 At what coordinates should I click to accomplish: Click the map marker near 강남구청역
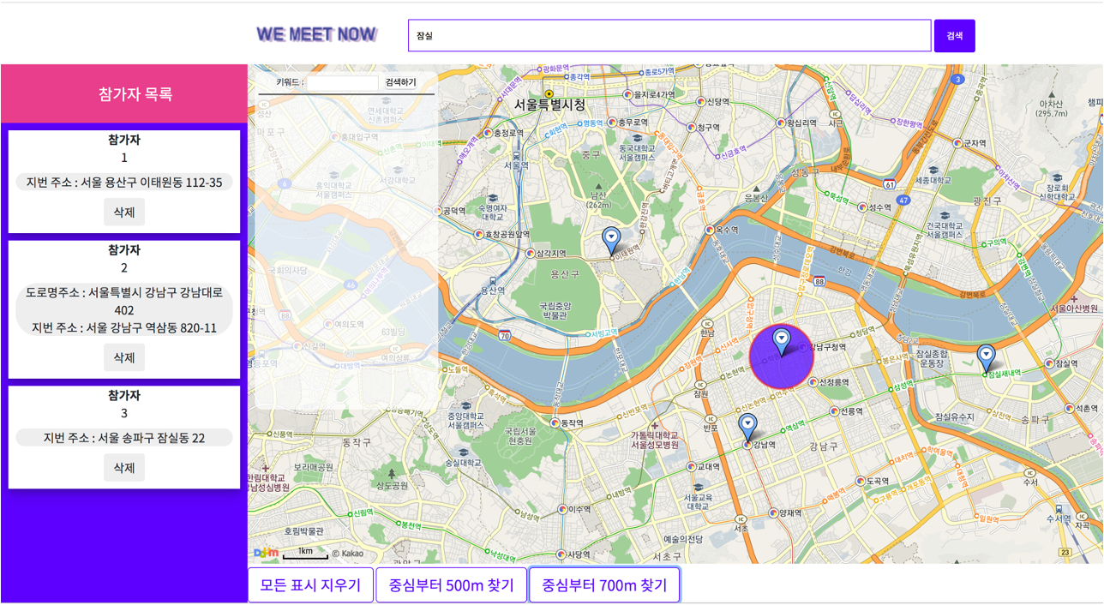pyautogui.click(x=782, y=342)
